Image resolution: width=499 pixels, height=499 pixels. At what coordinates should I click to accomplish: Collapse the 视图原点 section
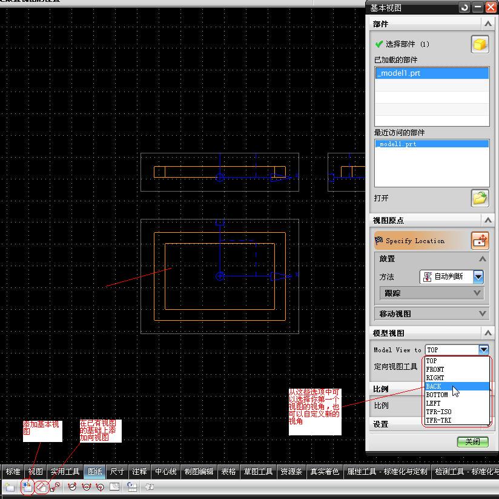point(487,220)
